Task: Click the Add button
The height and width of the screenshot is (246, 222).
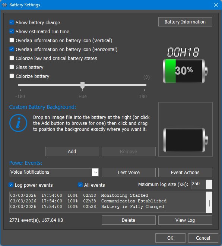Action: 72,152
